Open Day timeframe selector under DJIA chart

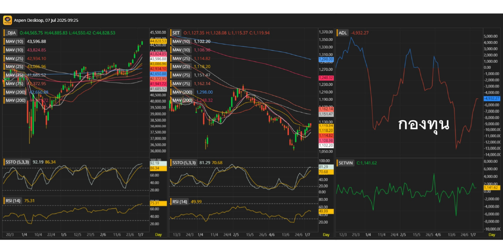pyautogui.click(x=158, y=235)
